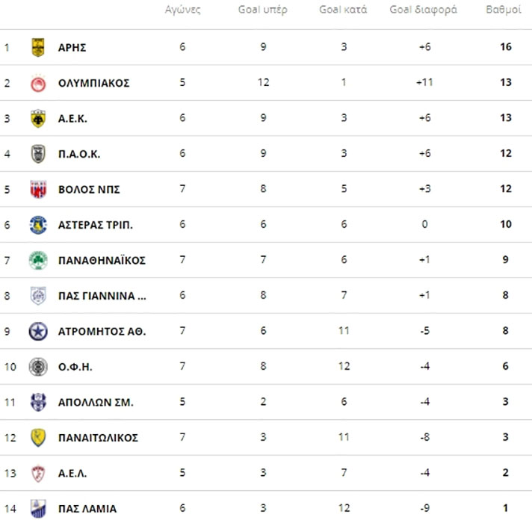Screen dimensions: 532x520
Task: Click the ΠΑΝΑΘΗΝΑΪΚΟΣ shamrock crest
Action: (38, 261)
